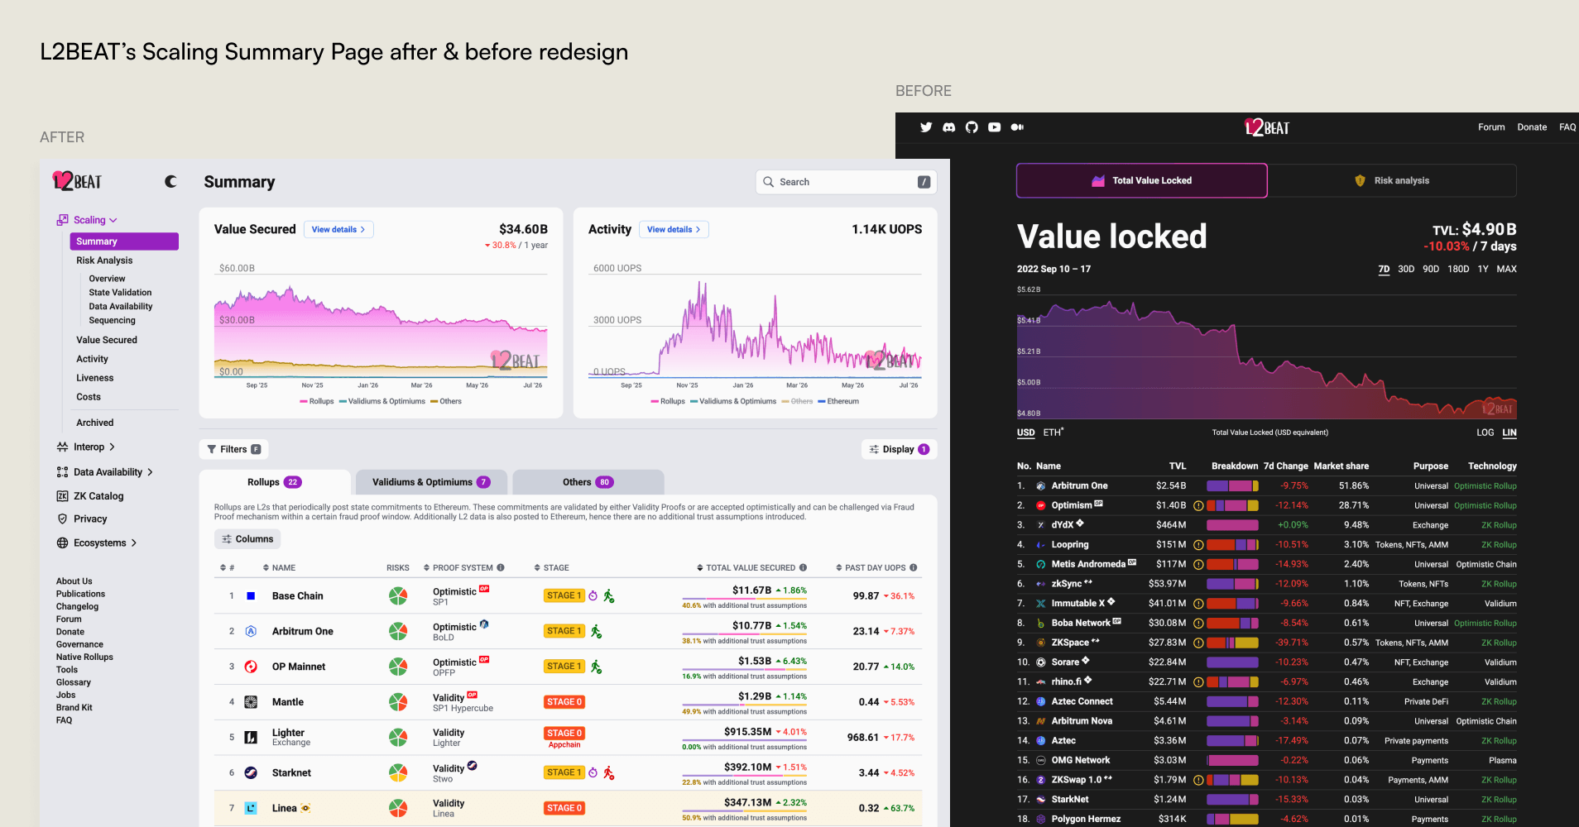This screenshot has height=827, width=1579.
Task: Select the Total Value Locked tab
Action: pos(1142,180)
